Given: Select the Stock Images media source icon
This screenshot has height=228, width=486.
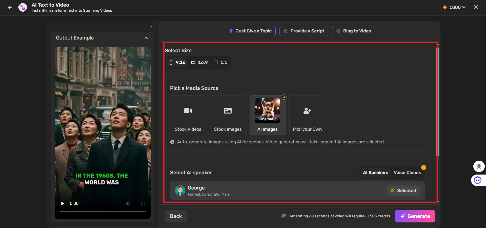Looking at the screenshot, I should coord(227,111).
